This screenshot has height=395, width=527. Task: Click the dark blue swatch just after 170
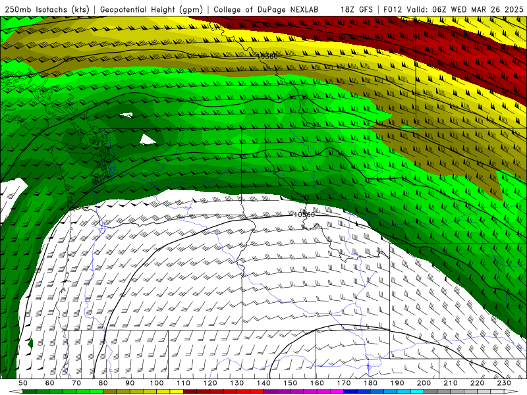click(x=350, y=392)
